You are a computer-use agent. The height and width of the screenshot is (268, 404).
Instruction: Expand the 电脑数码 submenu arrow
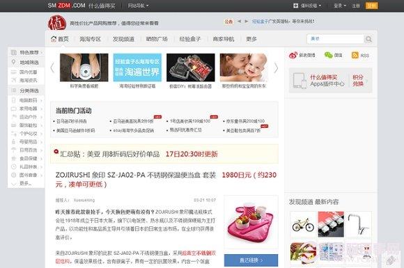click(x=42, y=101)
